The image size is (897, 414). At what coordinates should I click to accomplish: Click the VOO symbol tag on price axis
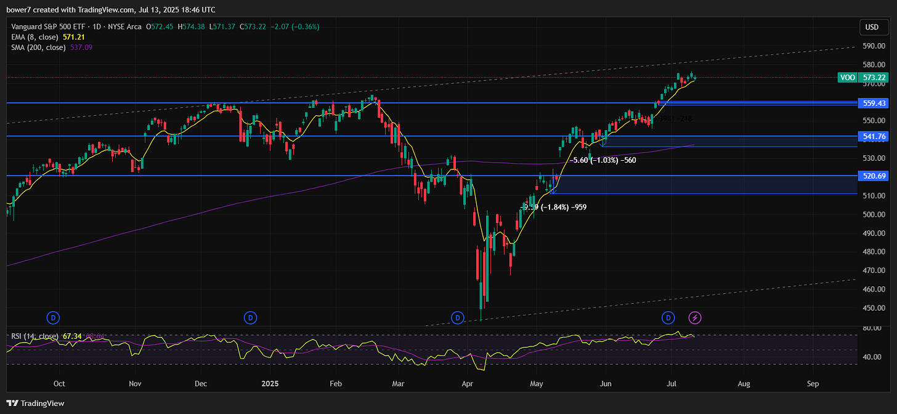coord(847,78)
